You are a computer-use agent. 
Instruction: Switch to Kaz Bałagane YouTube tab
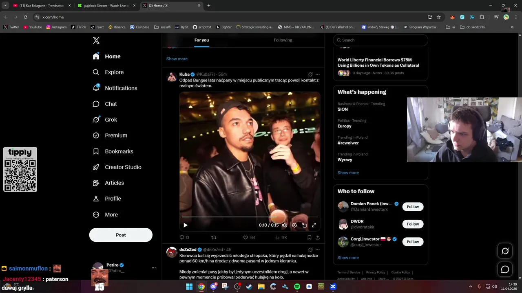42,6
